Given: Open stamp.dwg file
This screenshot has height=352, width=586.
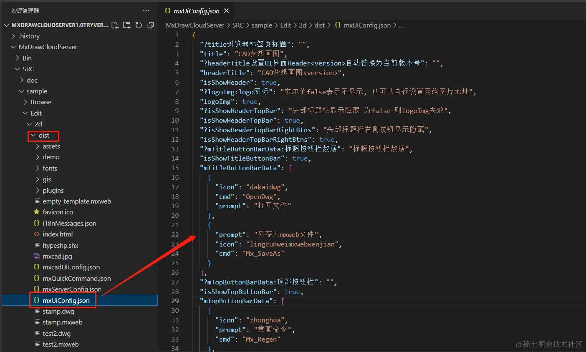Looking at the screenshot, I should (58, 312).
